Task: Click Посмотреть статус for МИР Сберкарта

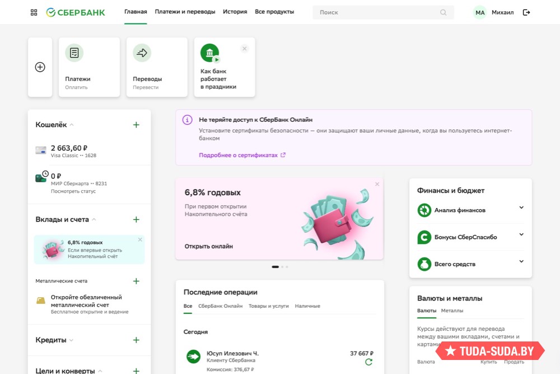Action: [x=73, y=191]
